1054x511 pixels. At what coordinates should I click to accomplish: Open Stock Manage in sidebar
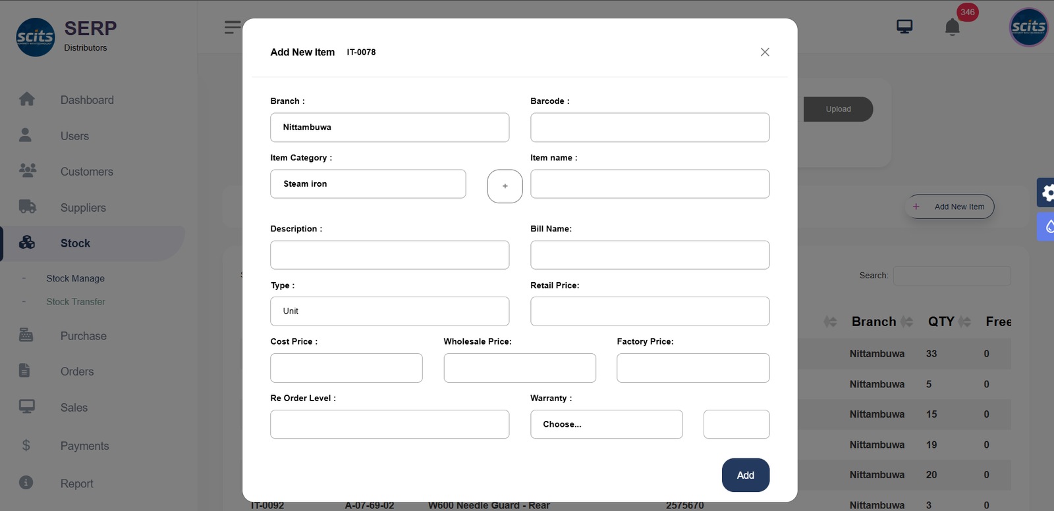[x=75, y=279]
